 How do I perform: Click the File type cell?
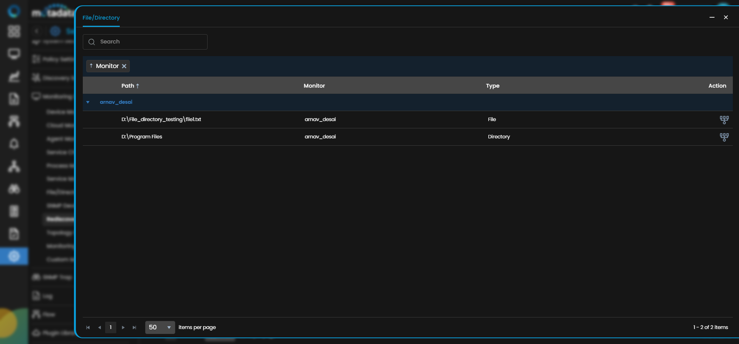pyautogui.click(x=492, y=120)
